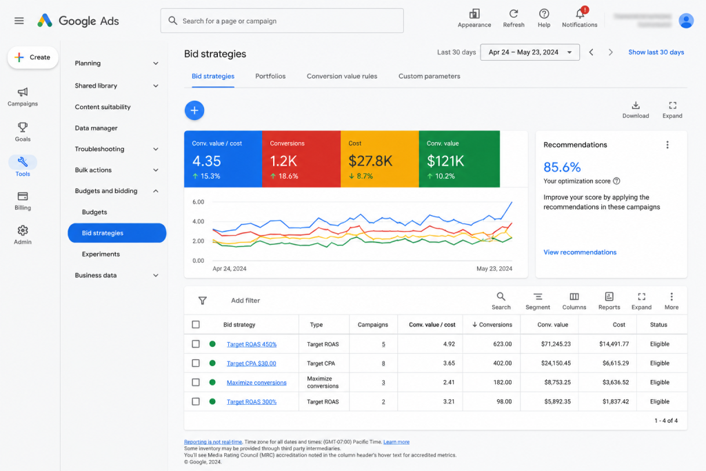Click the Google Ads logo

[79, 21]
